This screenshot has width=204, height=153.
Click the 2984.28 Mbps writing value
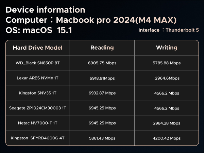(167, 123)
